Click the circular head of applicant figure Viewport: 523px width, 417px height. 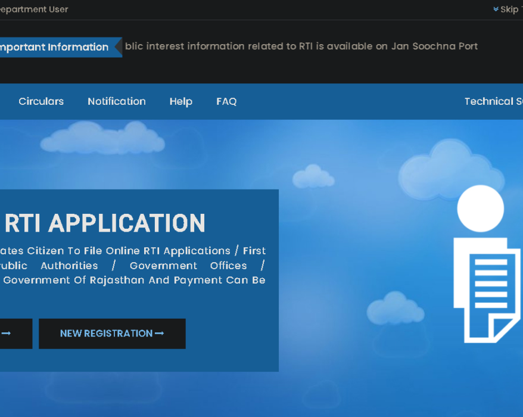click(480, 209)
